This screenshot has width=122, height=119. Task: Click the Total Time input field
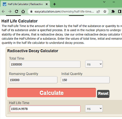(45, 64)
